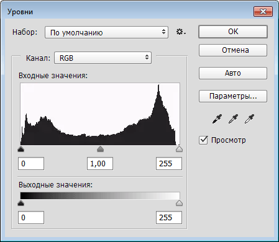Select the gray point eyedropper
This screenshot has height=242, width=279.
click(x=233, y=119)
